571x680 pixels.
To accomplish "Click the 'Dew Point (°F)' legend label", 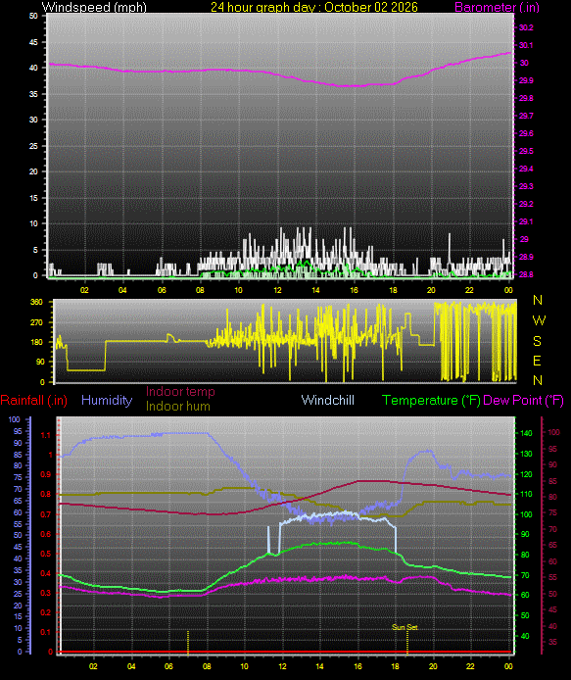I will click(x=523, y=400).
